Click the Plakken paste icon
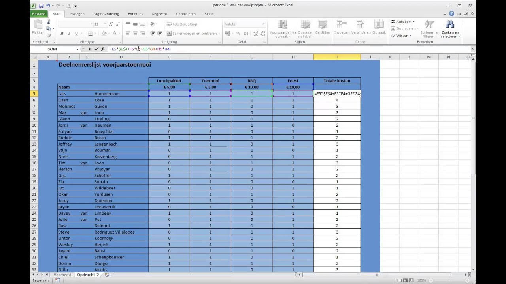This screenshot has height=284, width=506. tap(38, 24)
